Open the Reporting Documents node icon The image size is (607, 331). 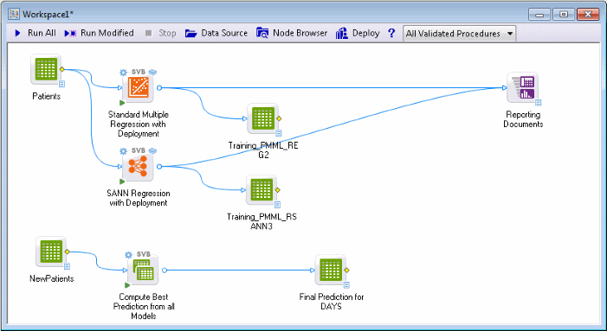point(523,87)
